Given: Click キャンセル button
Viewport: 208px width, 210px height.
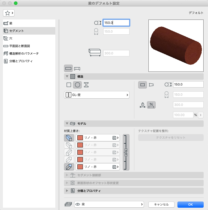Looking at the screenshot, I should 161,204.
